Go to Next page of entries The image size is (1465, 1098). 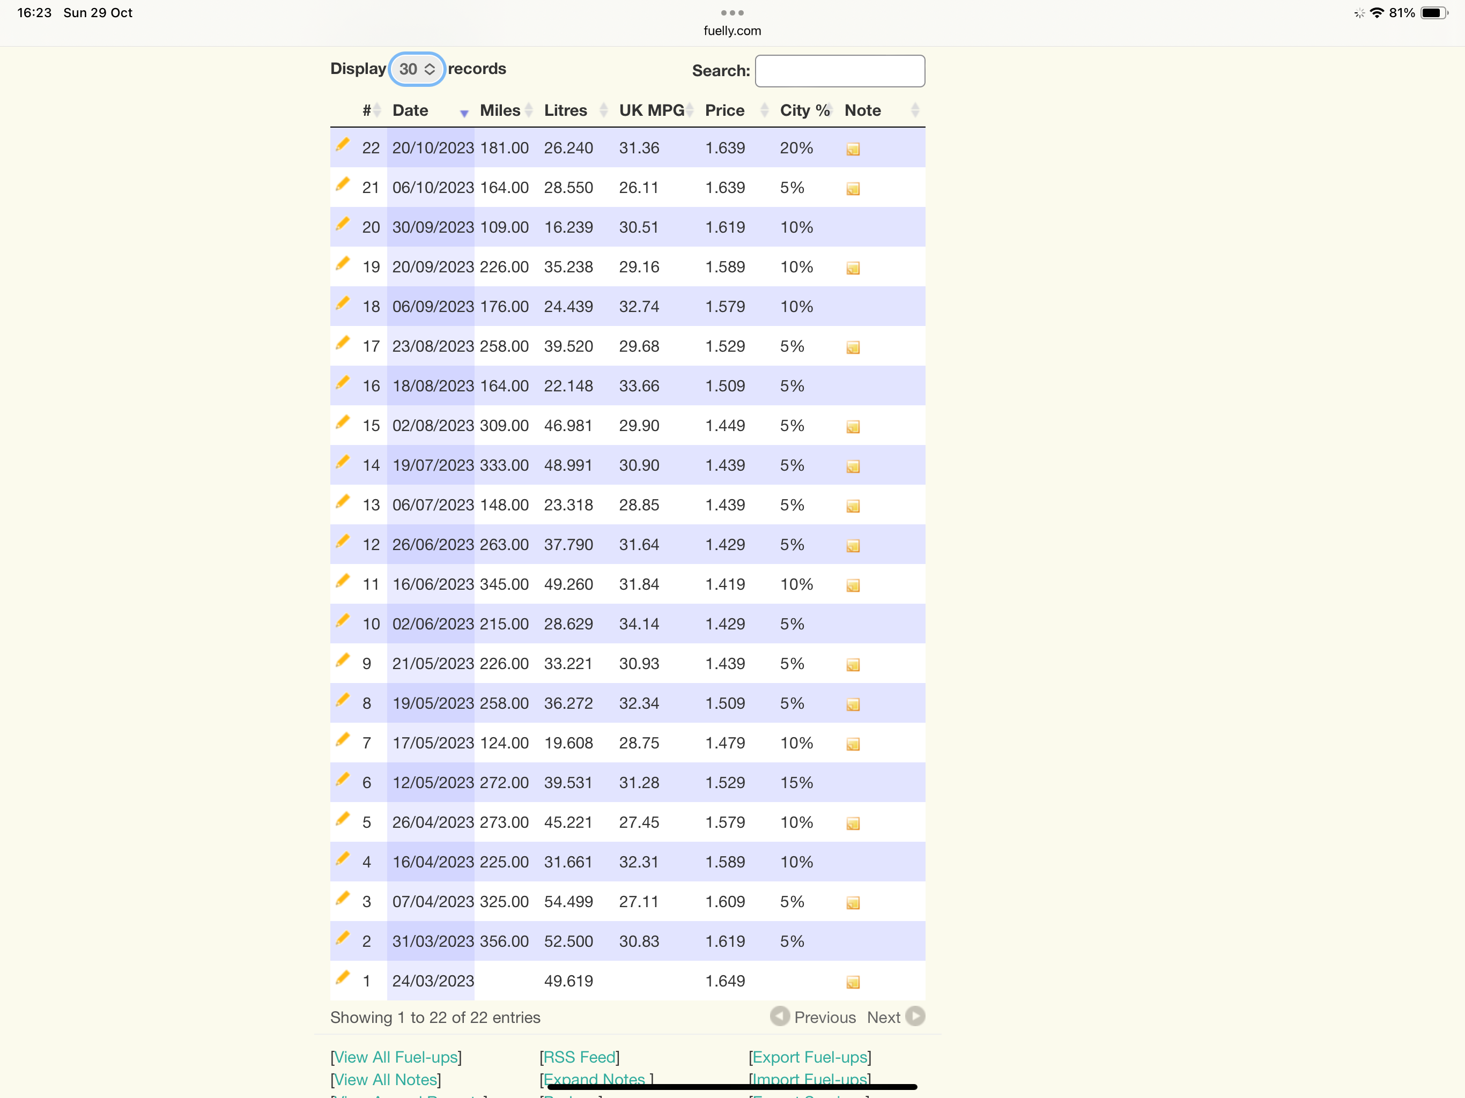(x=896, y=1017)
